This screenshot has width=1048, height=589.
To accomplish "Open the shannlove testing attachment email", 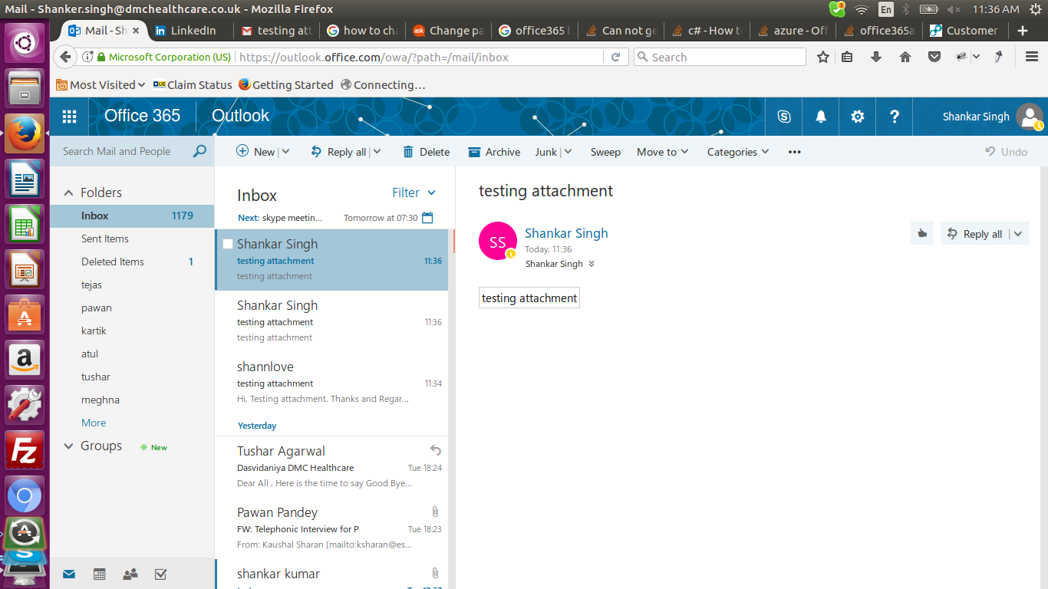I will [x=331, y=383].
